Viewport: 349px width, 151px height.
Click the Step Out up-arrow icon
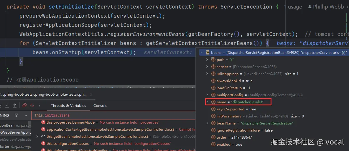(x=15, y=105)
